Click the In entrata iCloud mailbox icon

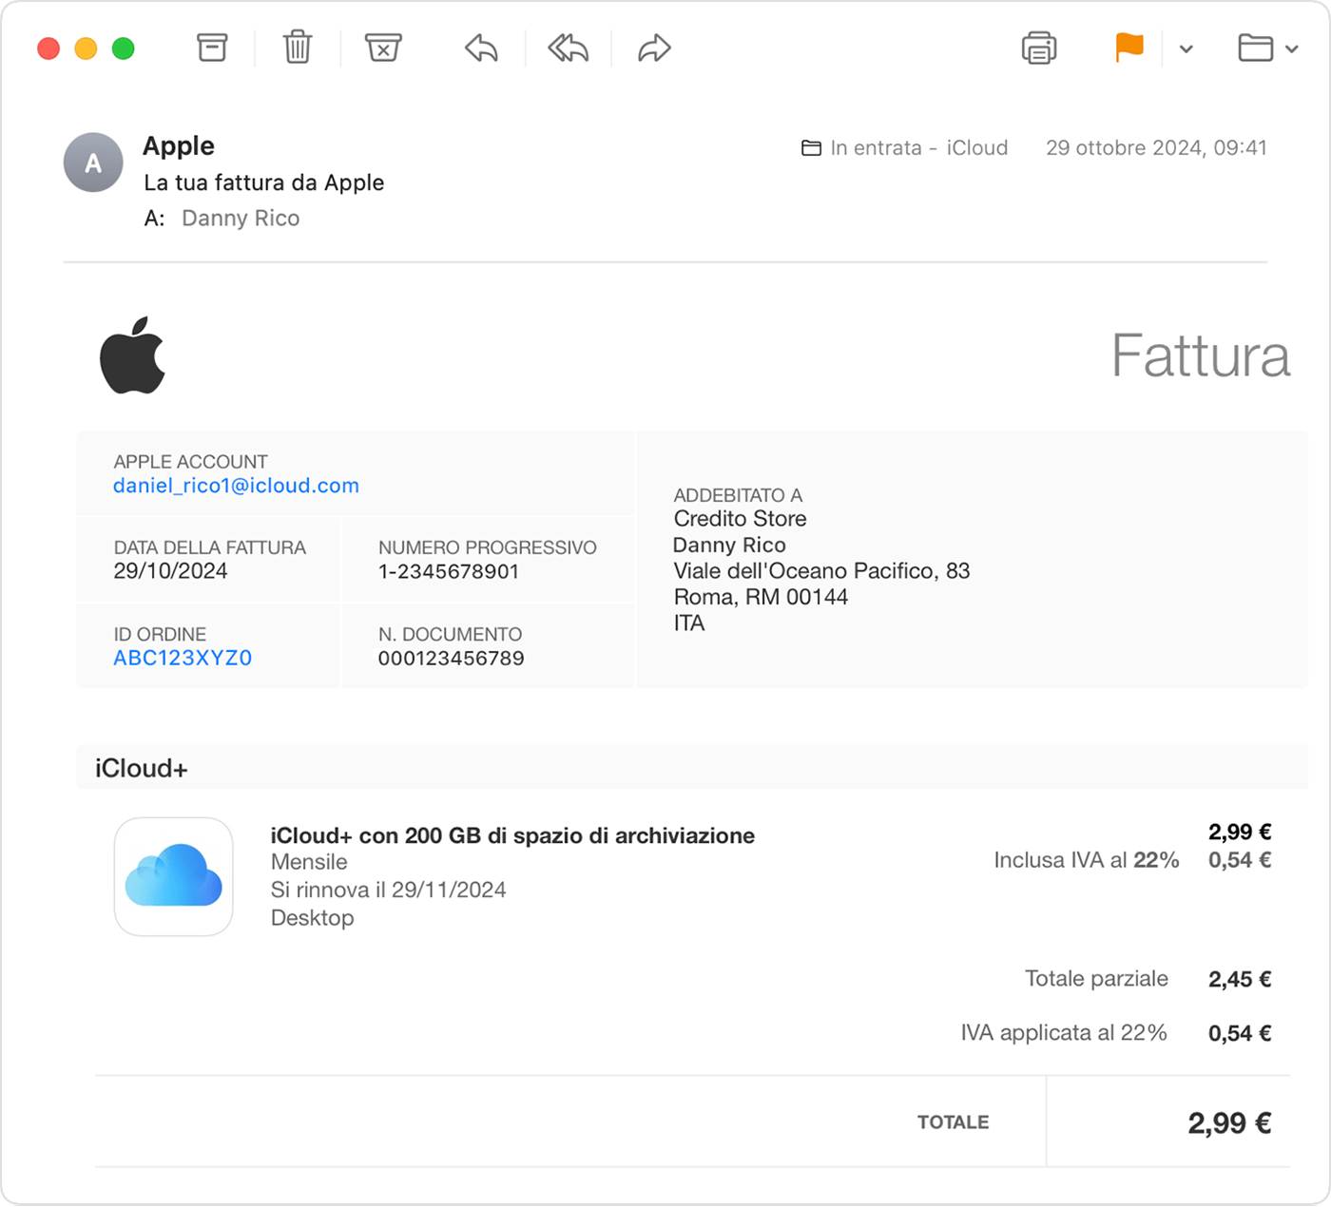coord(810,147)
